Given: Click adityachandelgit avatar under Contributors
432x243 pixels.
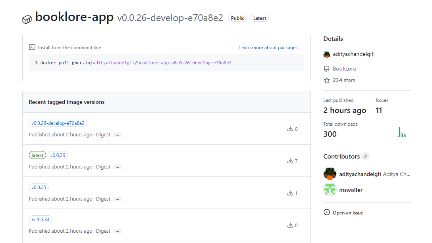Looking at the screenshot, I should [330, 174].
